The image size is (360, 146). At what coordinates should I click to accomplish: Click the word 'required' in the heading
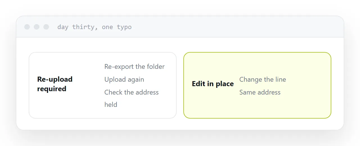(52, 89)
